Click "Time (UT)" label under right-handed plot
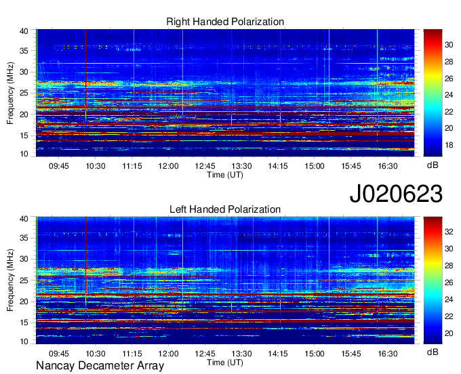The height and width of the screenshot is (374, 461). click(x=225, y=175)
